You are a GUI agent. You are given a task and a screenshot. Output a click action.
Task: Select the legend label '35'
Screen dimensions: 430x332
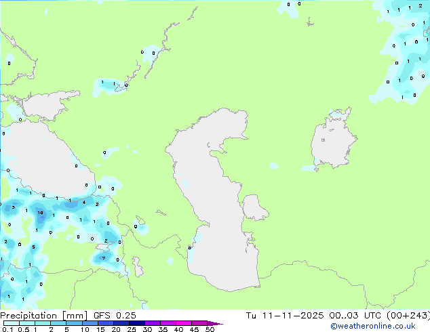[x=163, y=329]
